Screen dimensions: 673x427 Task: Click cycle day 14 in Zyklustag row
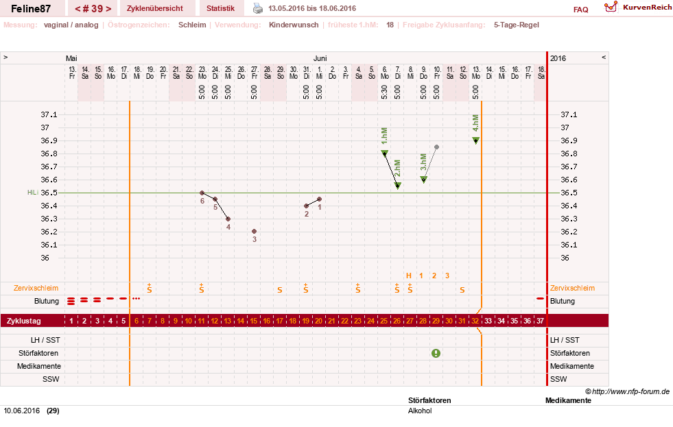[241, 321]
